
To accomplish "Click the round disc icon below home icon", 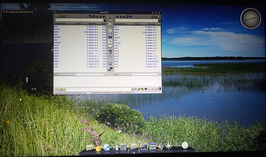I will pos(110,24).
